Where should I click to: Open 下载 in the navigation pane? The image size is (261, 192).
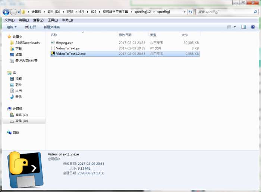(19, 49)
